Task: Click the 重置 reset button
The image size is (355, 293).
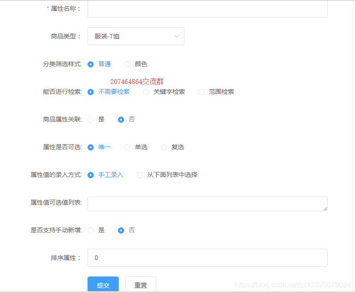Action: (141, 284)
